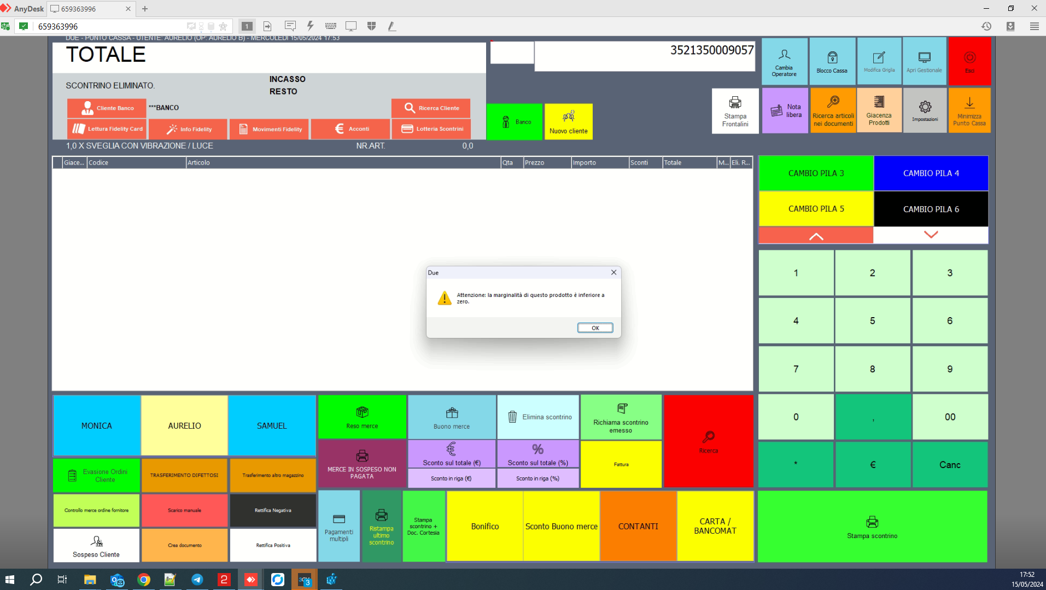
Task: Click the barcode input field
Action: tap(645, 56)
